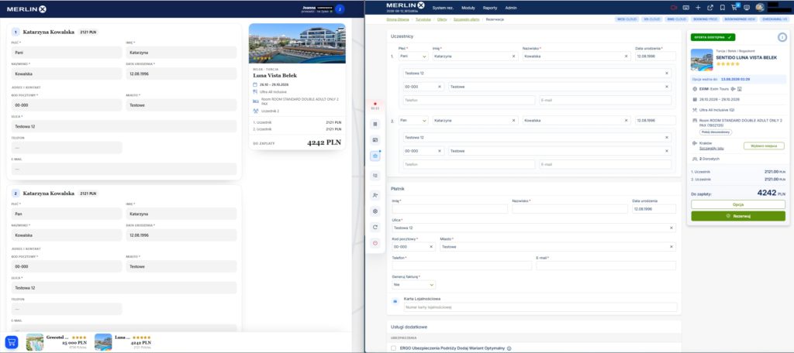
Task: Click the chat message icon in right header
Action: coord(747,8)
